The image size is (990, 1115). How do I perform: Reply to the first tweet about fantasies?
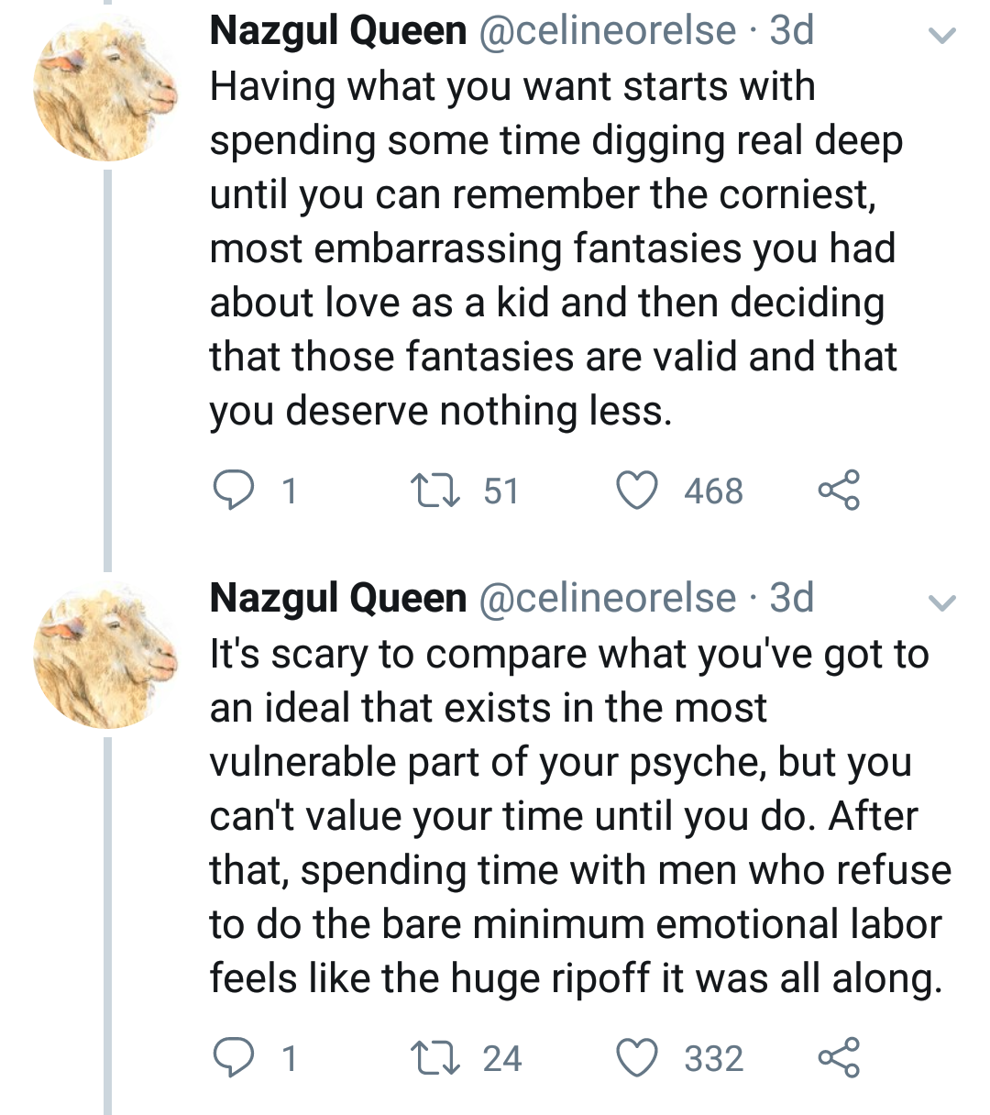234,491
